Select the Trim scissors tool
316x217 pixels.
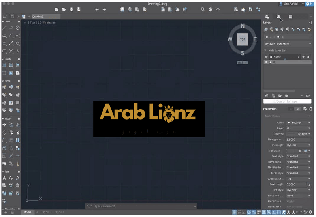pos(18,133)
